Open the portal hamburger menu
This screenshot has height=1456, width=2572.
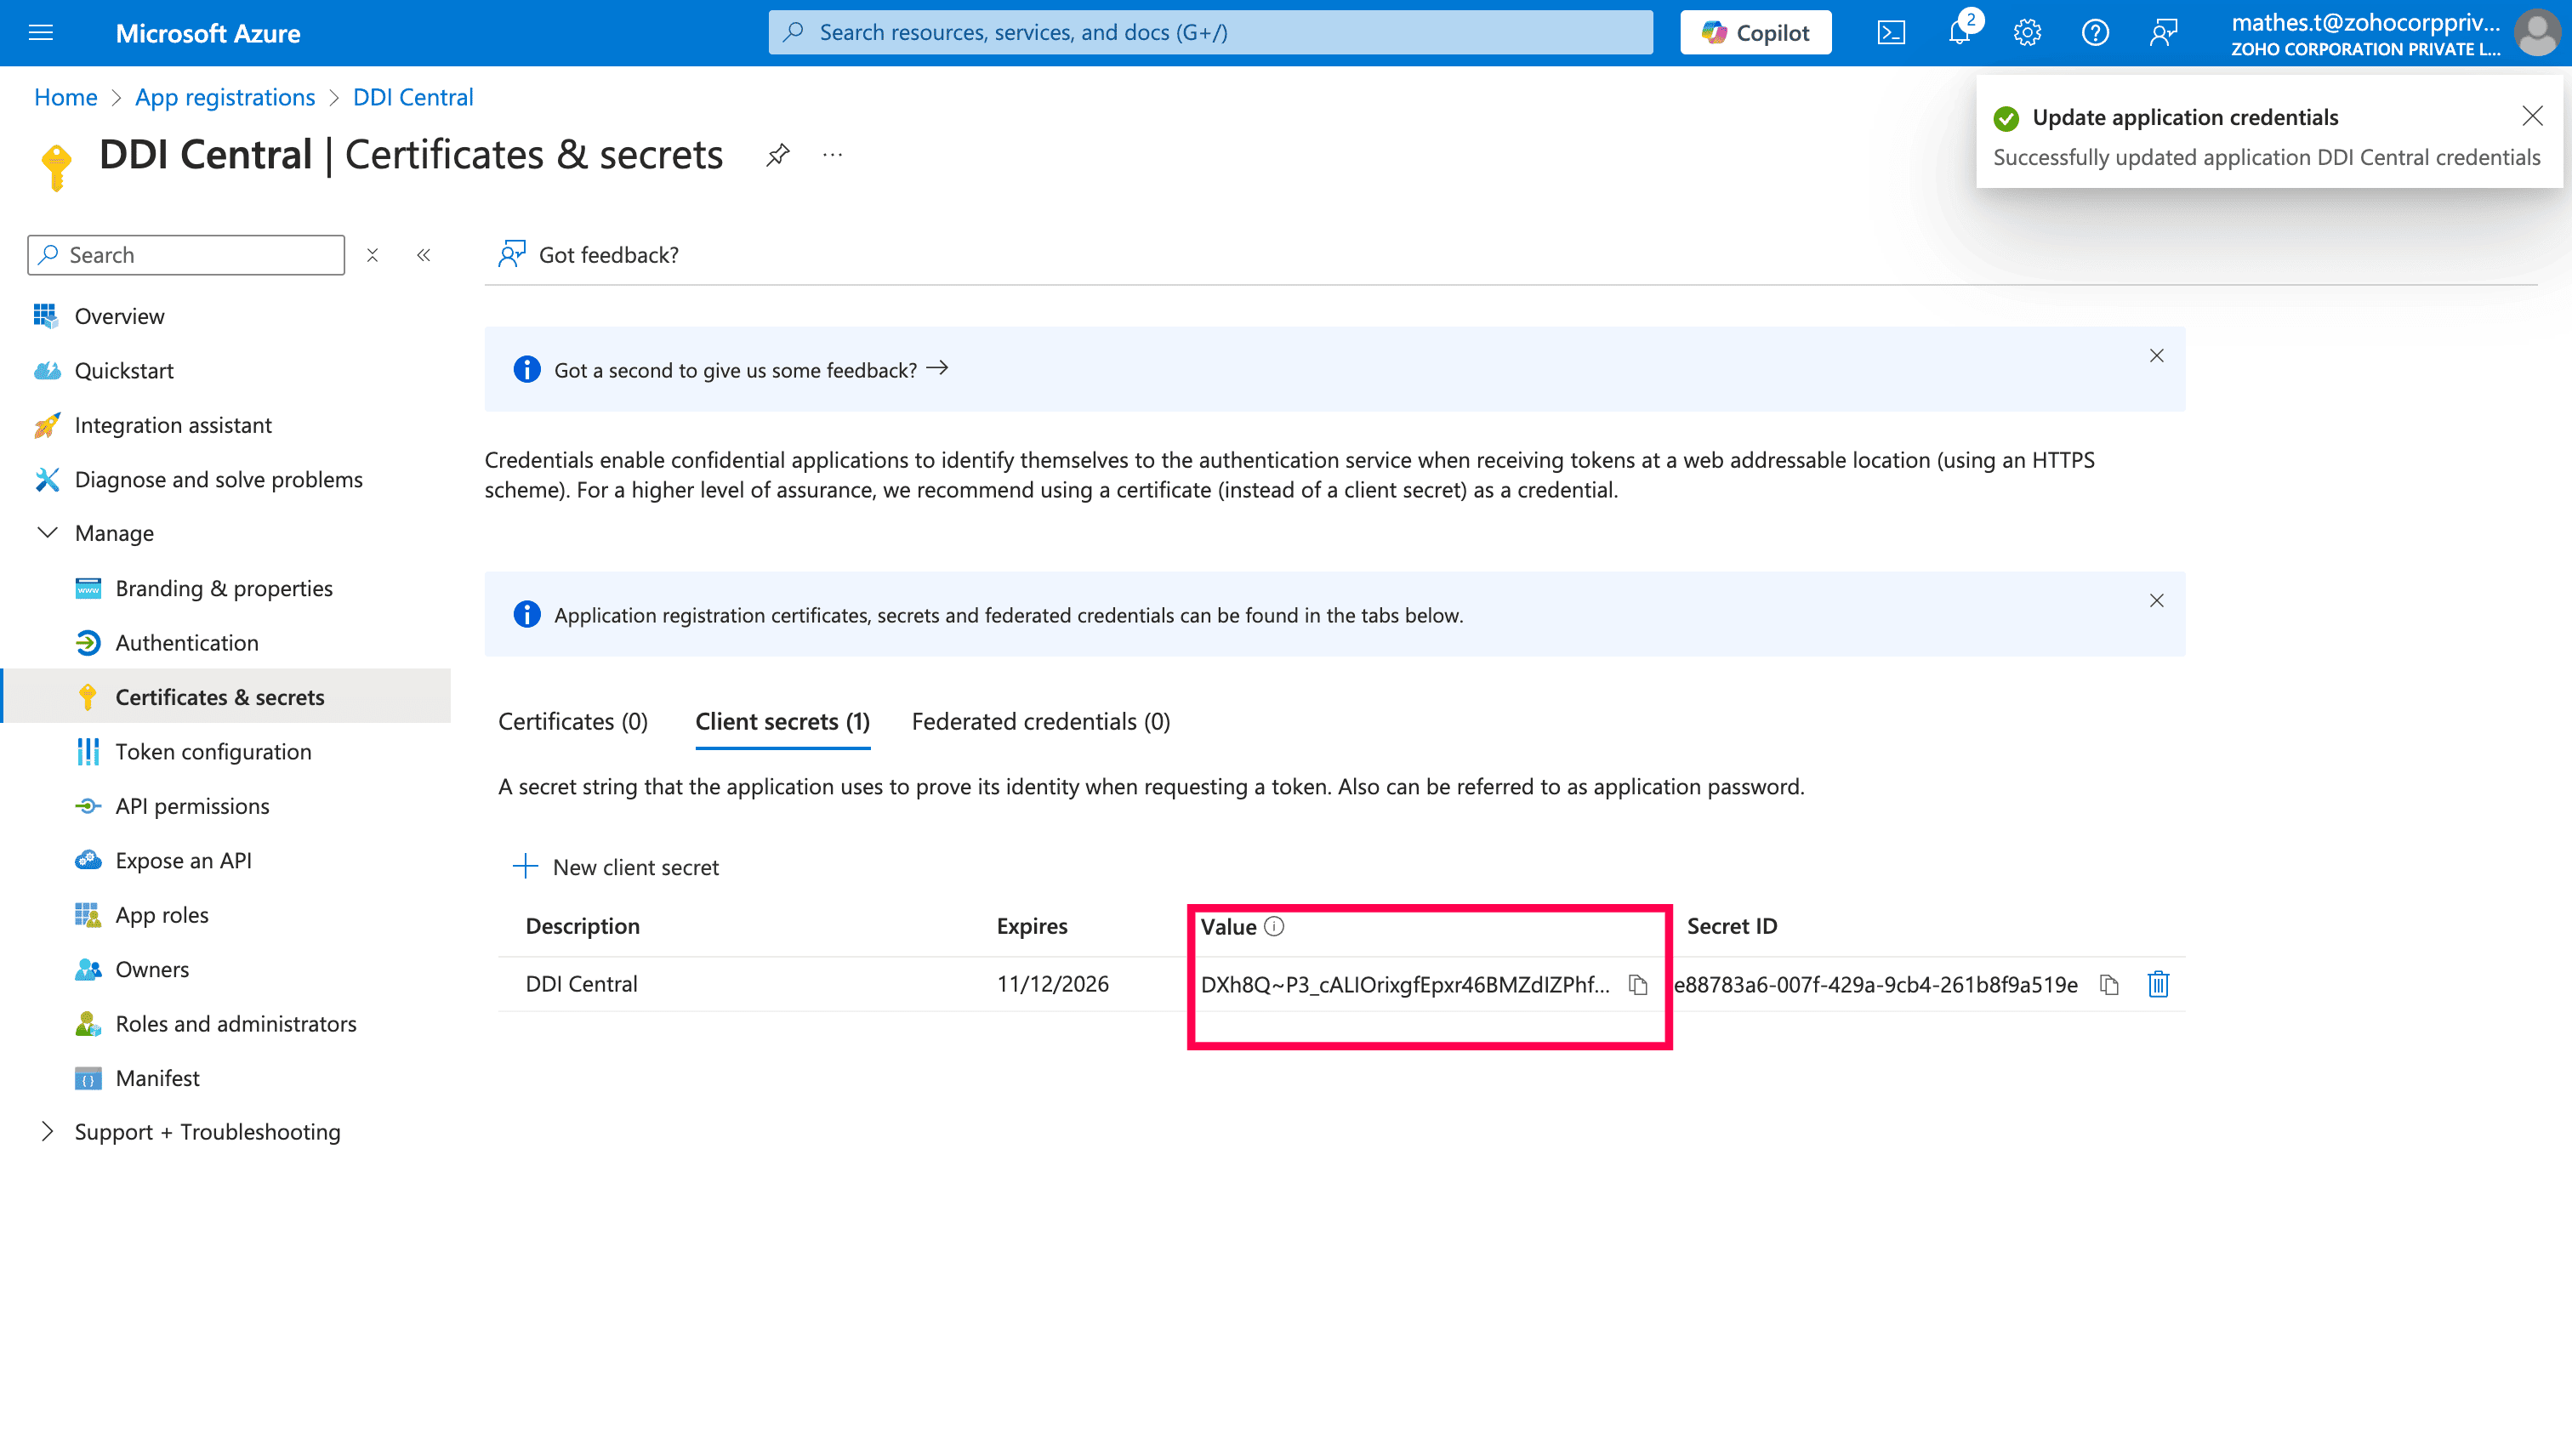pos(41,33)
